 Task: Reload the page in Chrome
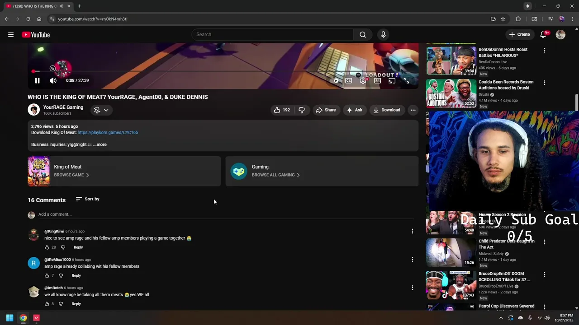28,19
